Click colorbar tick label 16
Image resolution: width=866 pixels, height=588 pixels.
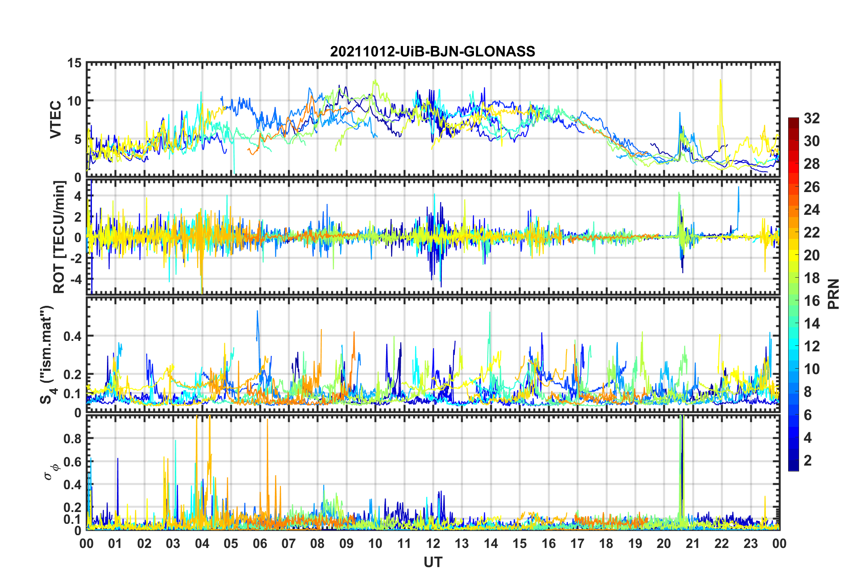(x=811, y=300)
